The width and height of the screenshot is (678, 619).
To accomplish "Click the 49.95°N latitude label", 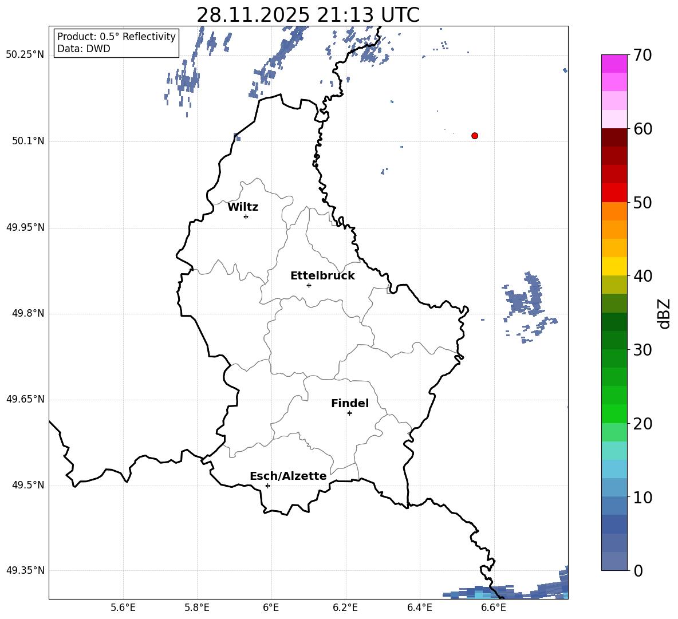I will pyautogui.click(x=25, y=227).
